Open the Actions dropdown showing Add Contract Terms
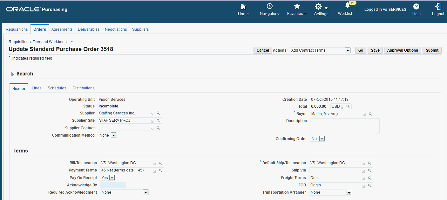The height and width of the screenshot is (200, 447). tap(320, 50)
